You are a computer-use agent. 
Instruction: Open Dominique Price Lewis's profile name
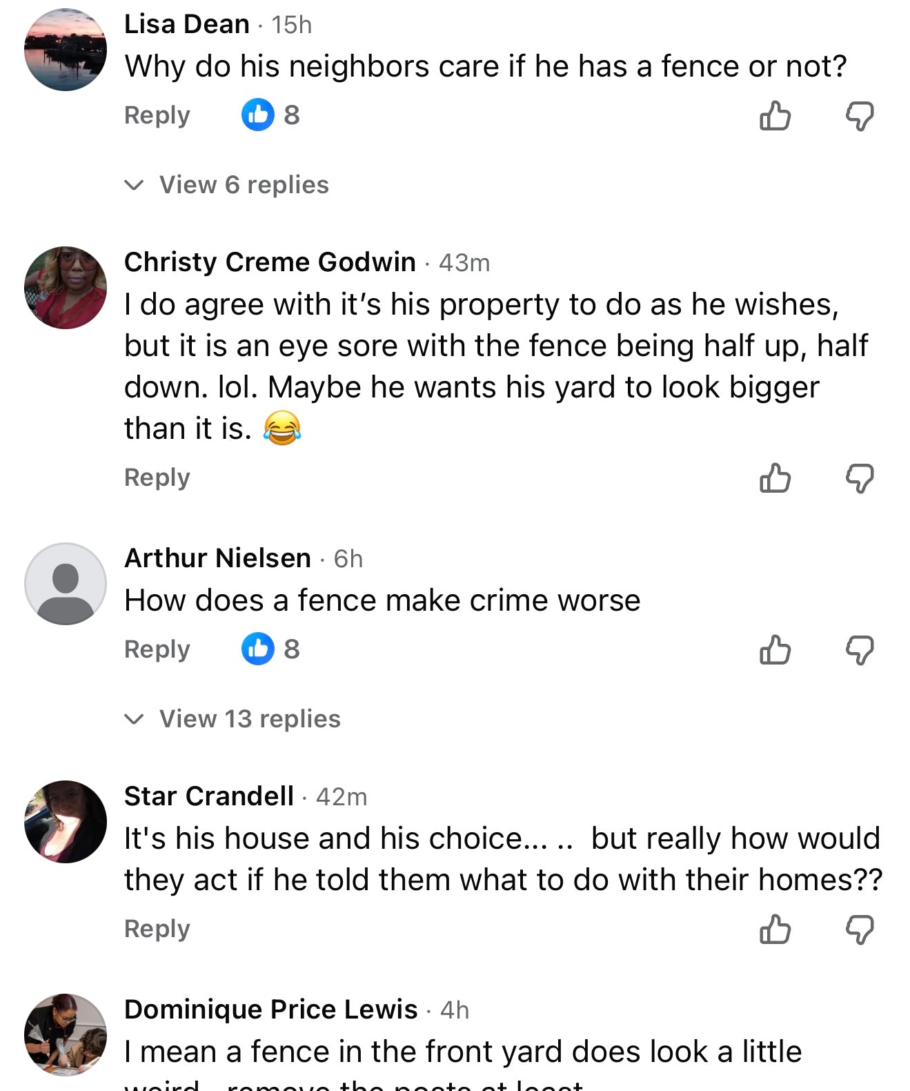click(x=270, y=1010)
